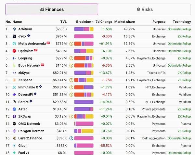Open the Metis Andromeda project link

pos(32,44)
